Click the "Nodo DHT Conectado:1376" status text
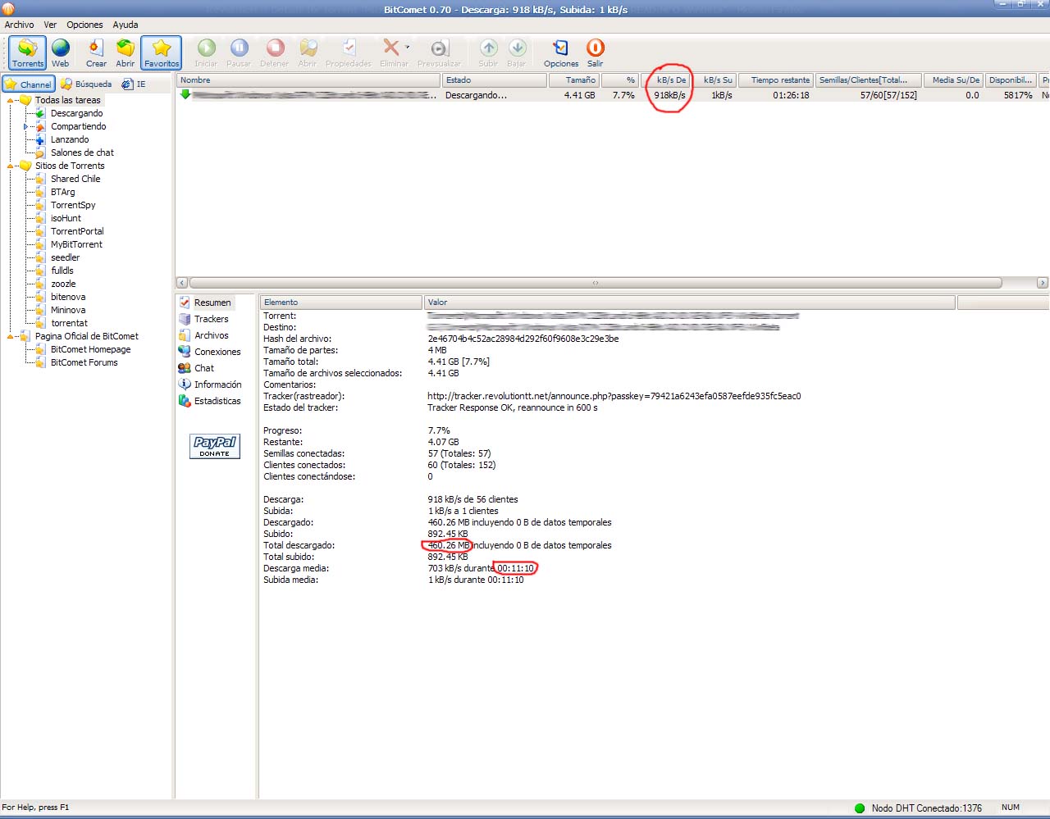 927,808
